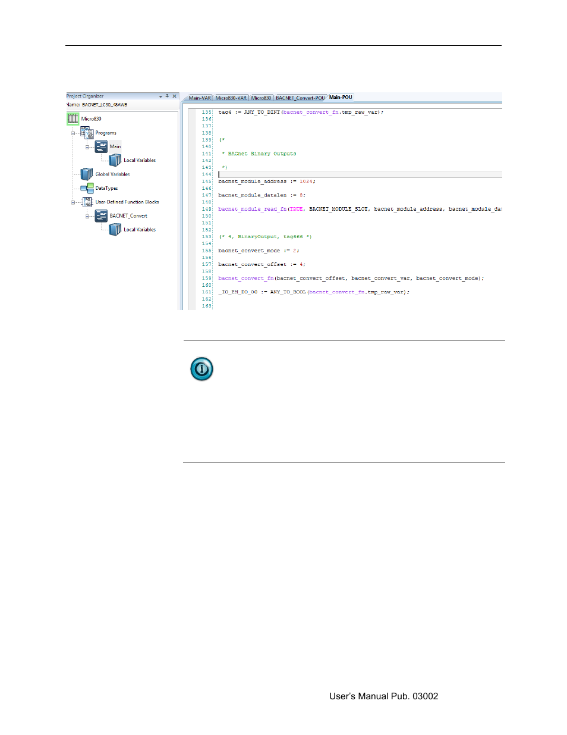The width and height of the screenshot is (567, 735).
Task: Switch to the Micro830-VAR tab
Action: click(231, 98)
